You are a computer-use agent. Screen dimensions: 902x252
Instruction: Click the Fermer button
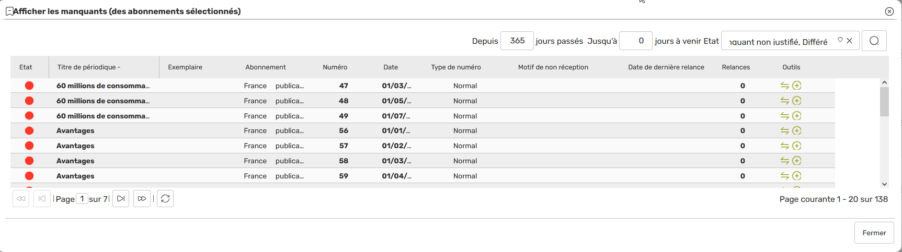874,233
